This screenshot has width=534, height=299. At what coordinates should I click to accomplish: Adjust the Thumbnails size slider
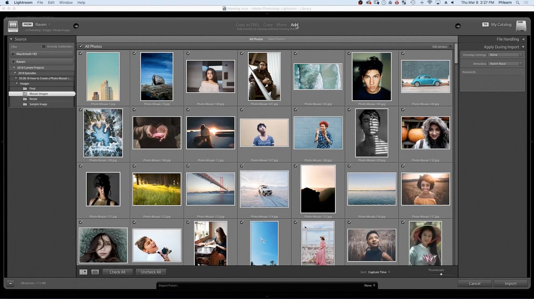441,274
